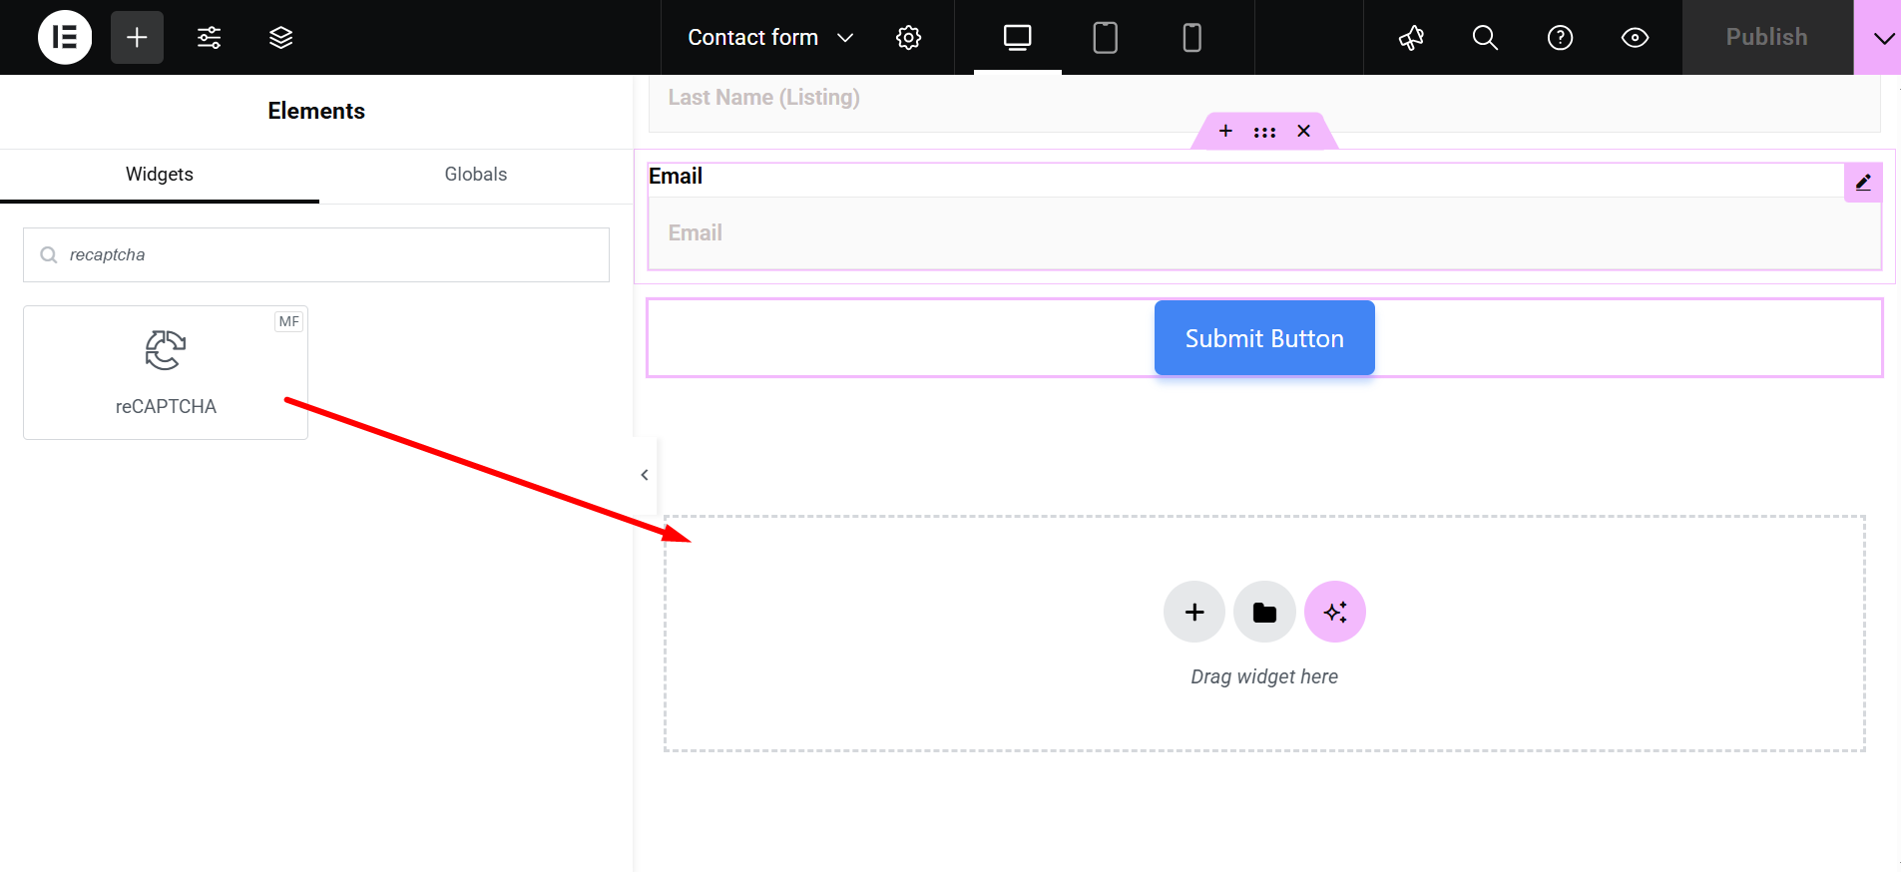Open the What's New megaphone icon
This screenshot has width=1901, height=872.
[x=1411, y=37]
